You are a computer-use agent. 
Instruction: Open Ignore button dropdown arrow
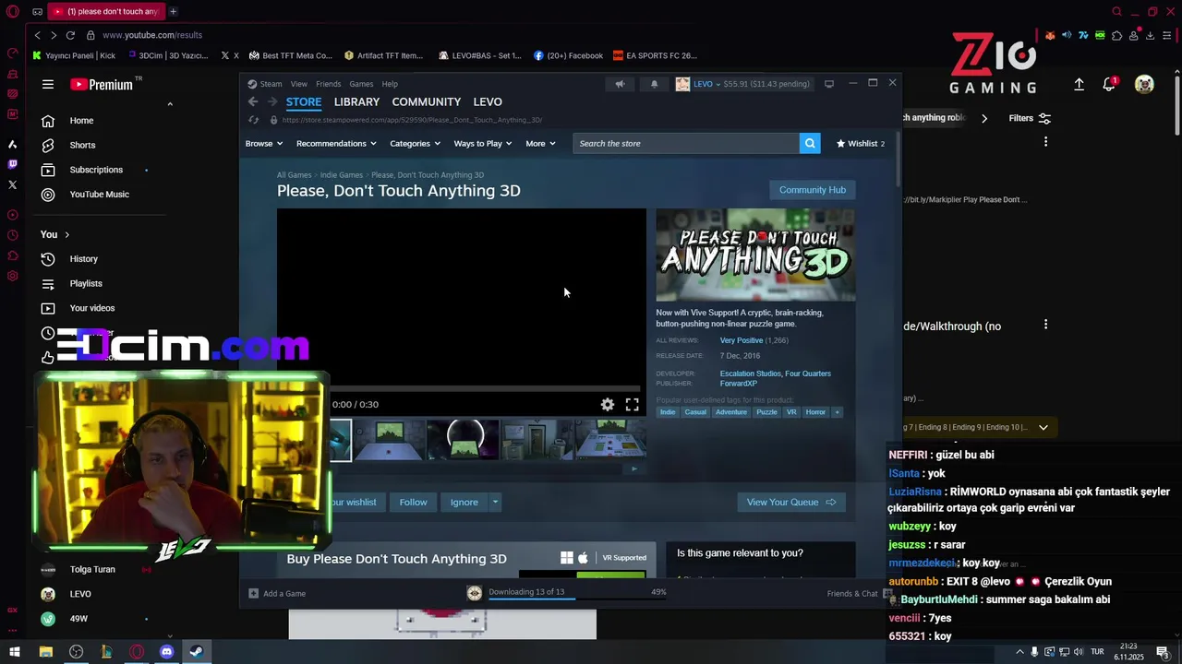[495, 502]
